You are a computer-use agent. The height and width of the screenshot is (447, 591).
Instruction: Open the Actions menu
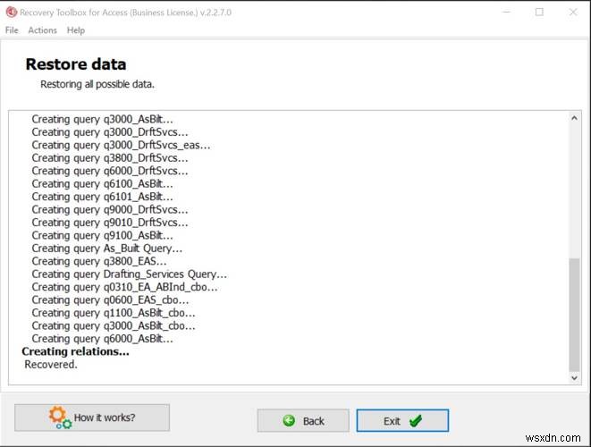pos(42,30)
